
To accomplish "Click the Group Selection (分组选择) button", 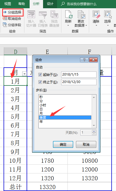I will [x=13, y=12].
